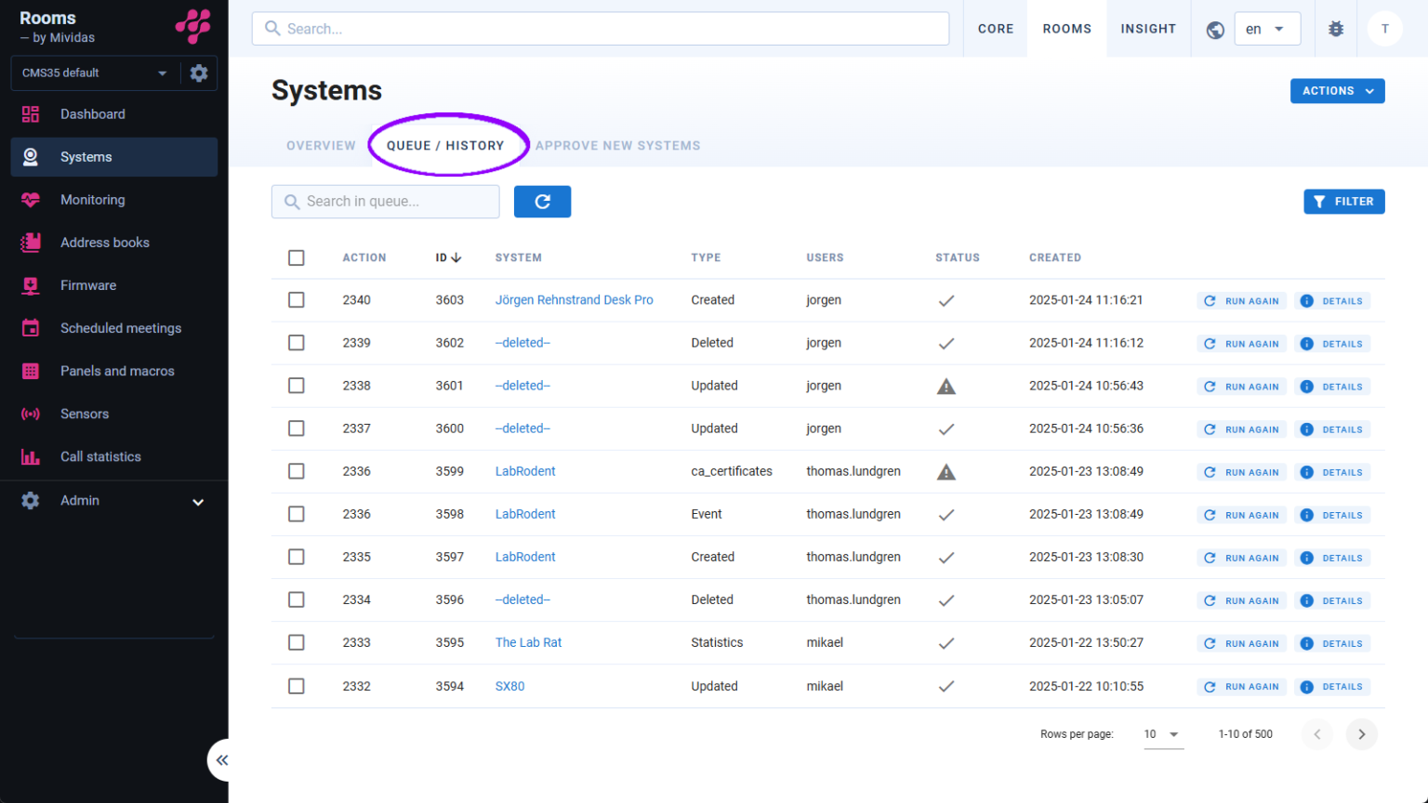Click RUN AGAIN for ID 3603
The width and height of the screenshot is (1428, 803).
1242,301
